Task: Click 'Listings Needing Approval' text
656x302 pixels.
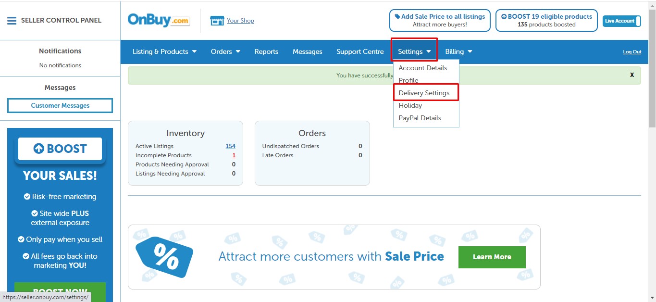Action: (170, 174)
